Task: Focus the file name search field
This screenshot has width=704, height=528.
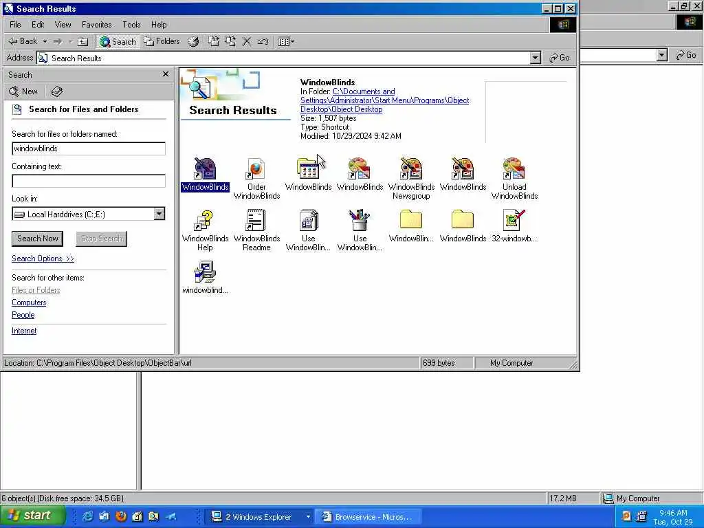Action: click(89, 148)
